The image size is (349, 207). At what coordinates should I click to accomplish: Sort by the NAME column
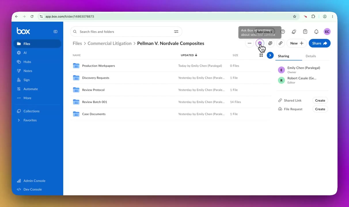77,55
